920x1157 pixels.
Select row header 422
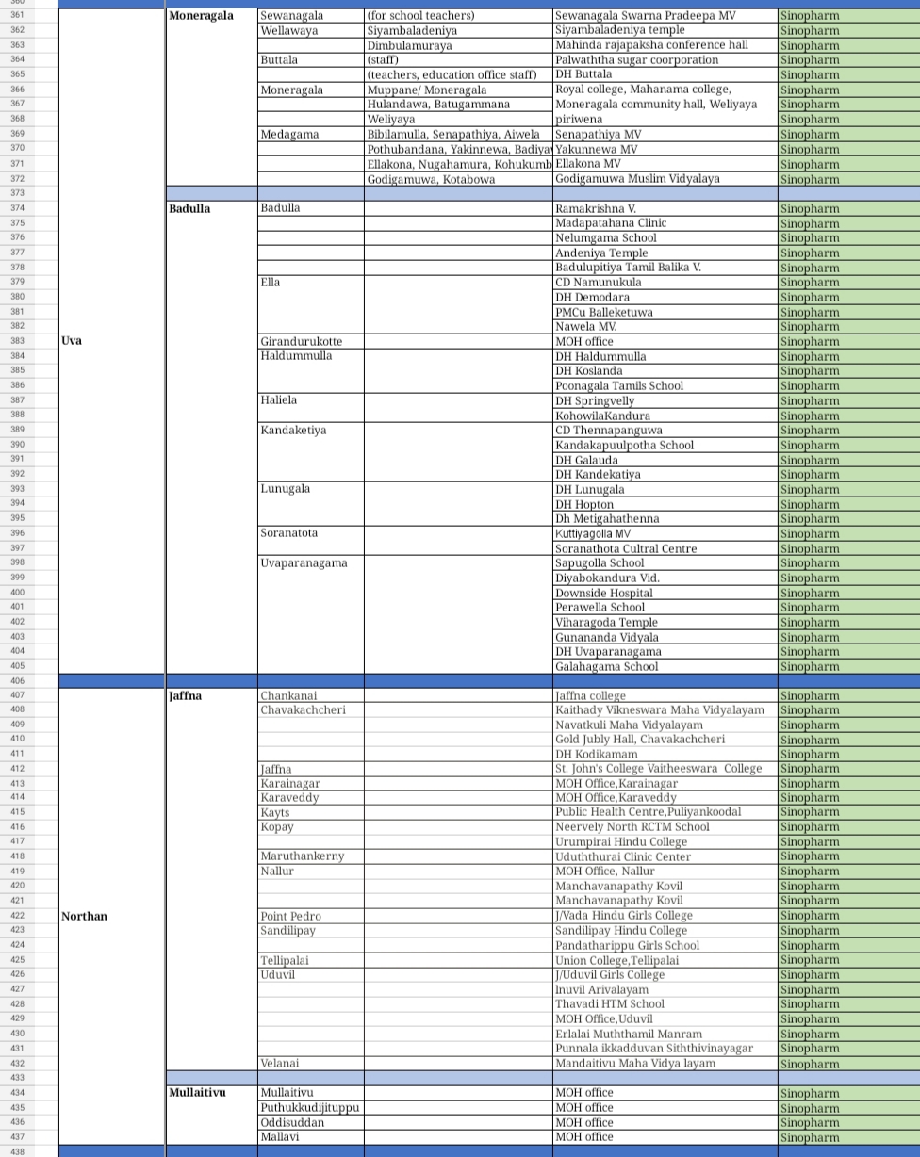(x=18, y=916)
